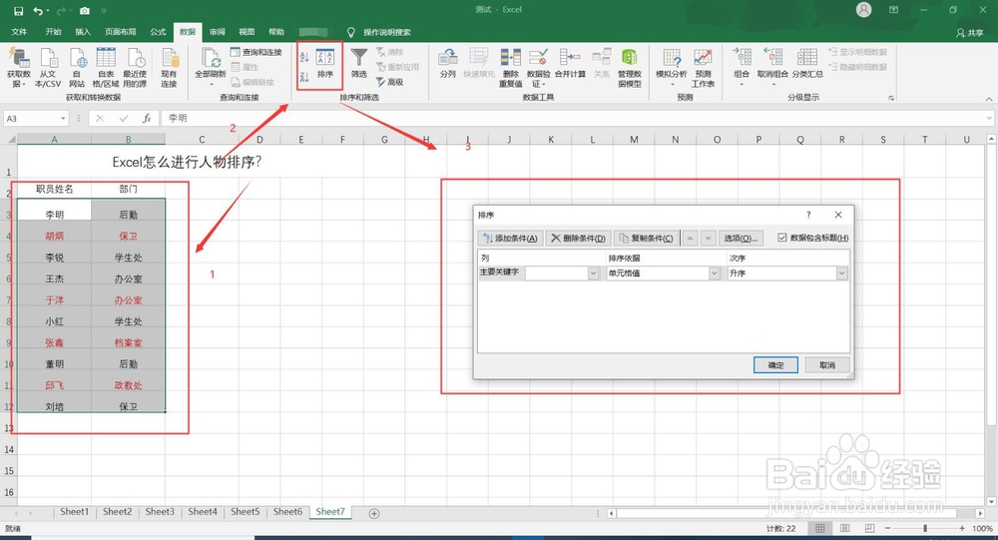998x540 pixels.
Task: Switch to Page Layout view in status bar
Action: (844, 529)
